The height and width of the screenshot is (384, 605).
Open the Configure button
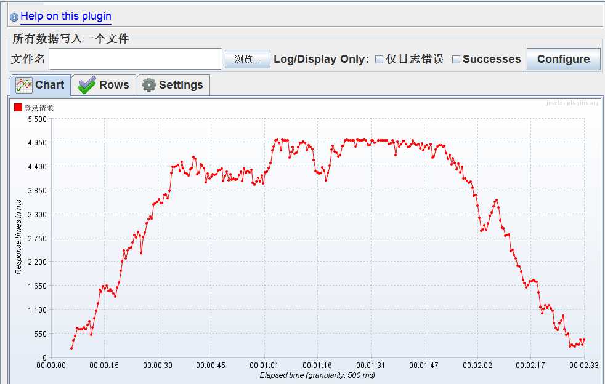[563, 59]
